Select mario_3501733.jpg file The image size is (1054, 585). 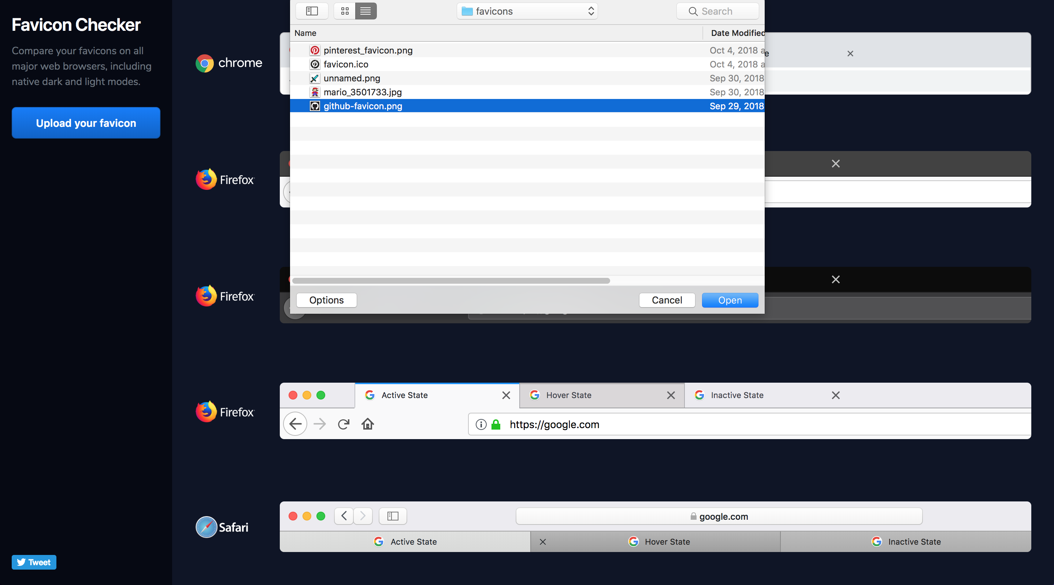pos(362,92)
